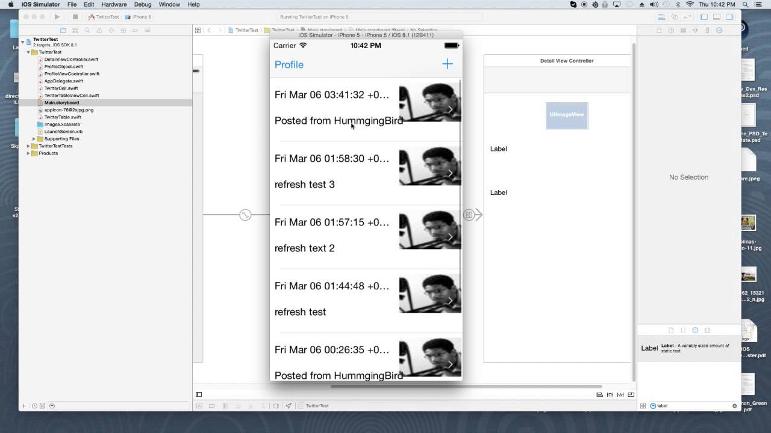Select the Assistant editor button
Viewport: 771px width, 433px height.
coord(675,17)
